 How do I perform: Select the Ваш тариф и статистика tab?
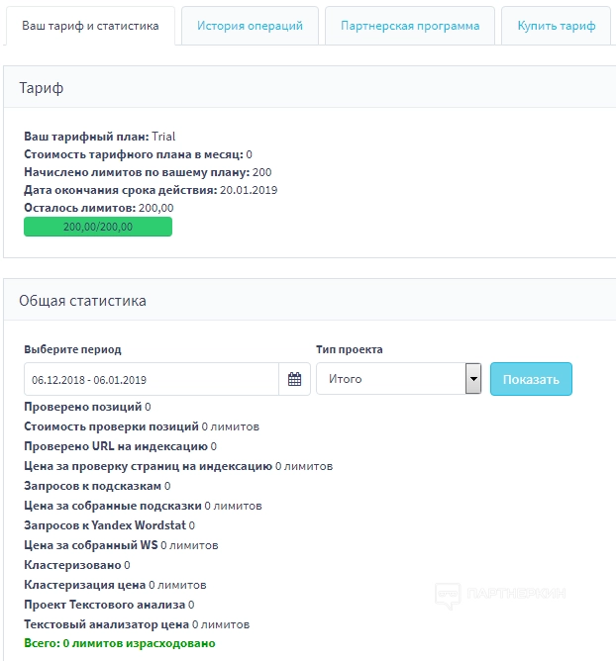coord(90,26)
